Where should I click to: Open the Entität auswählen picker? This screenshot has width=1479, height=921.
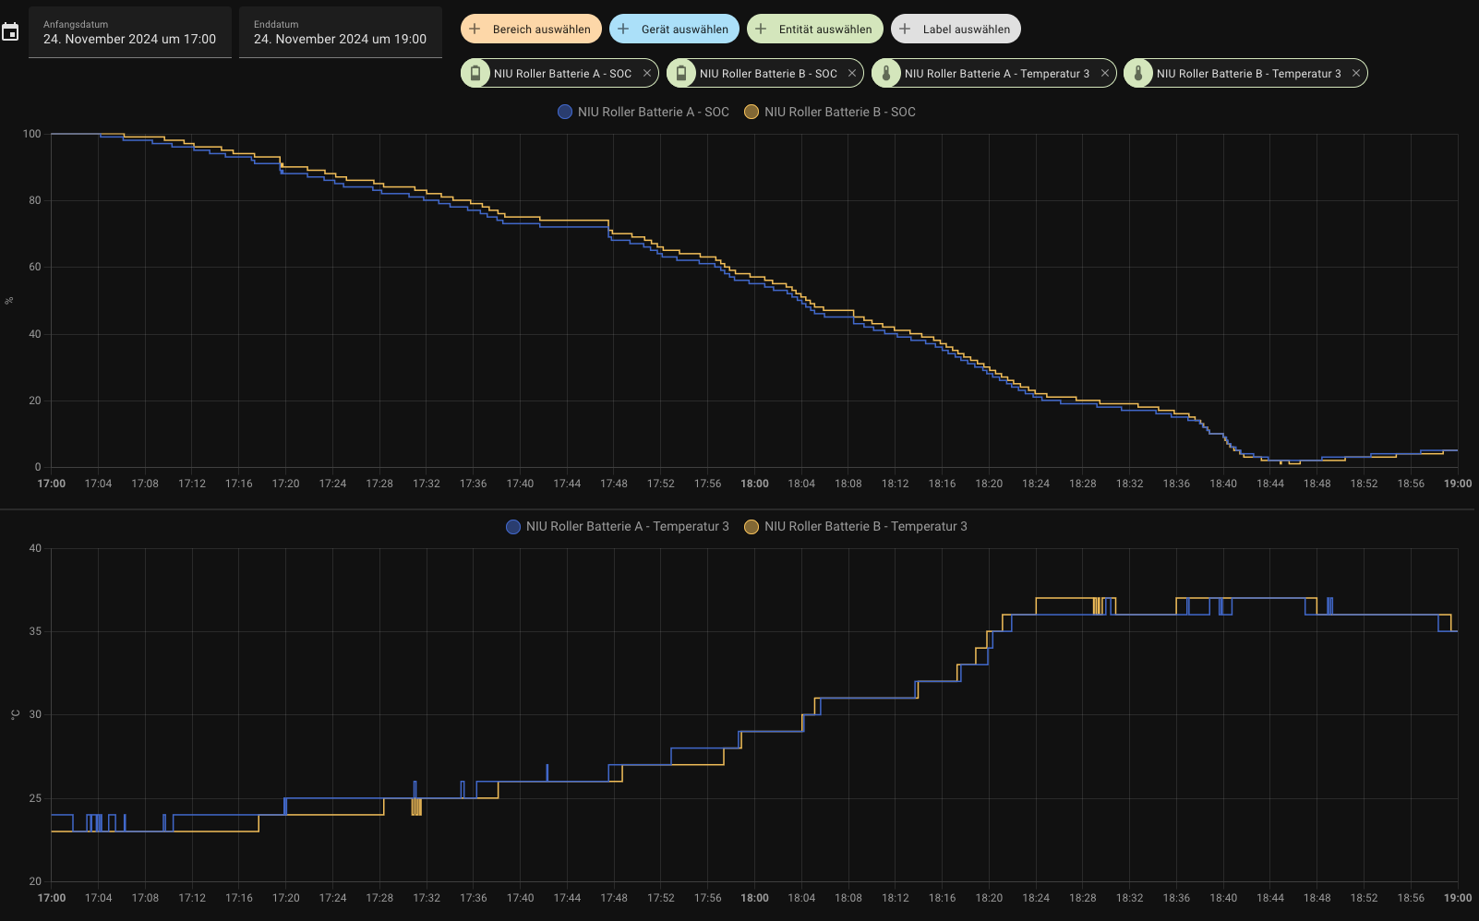[814, 30]
